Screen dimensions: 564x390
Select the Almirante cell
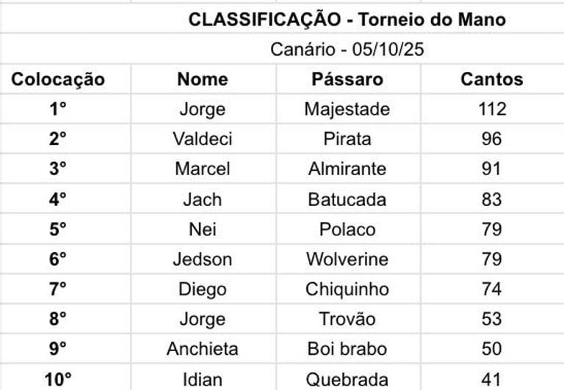click(x=348, y=169)
